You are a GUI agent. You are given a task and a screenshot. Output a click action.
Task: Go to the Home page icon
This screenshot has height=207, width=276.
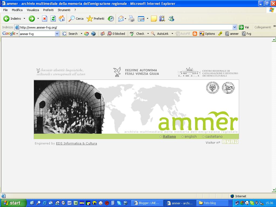tap(62, 19)
